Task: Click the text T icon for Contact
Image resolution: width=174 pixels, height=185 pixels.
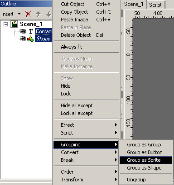Action: coord(31,31)
